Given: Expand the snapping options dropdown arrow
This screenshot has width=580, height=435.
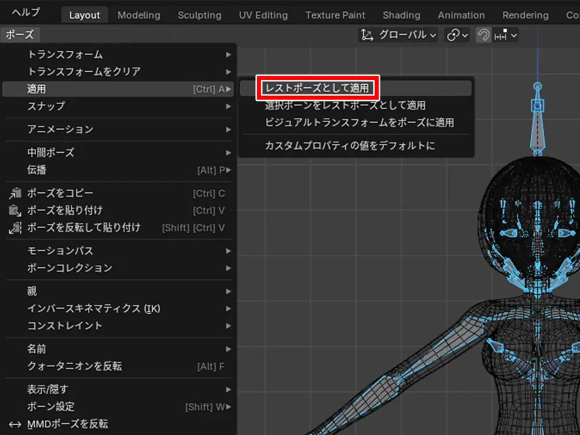Looking at the screenshot, I should tap(514, 35).
